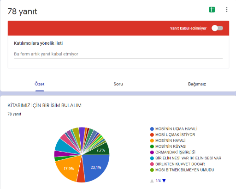
Task: Select the orange 17,9% pie slice
Action: 69,169
